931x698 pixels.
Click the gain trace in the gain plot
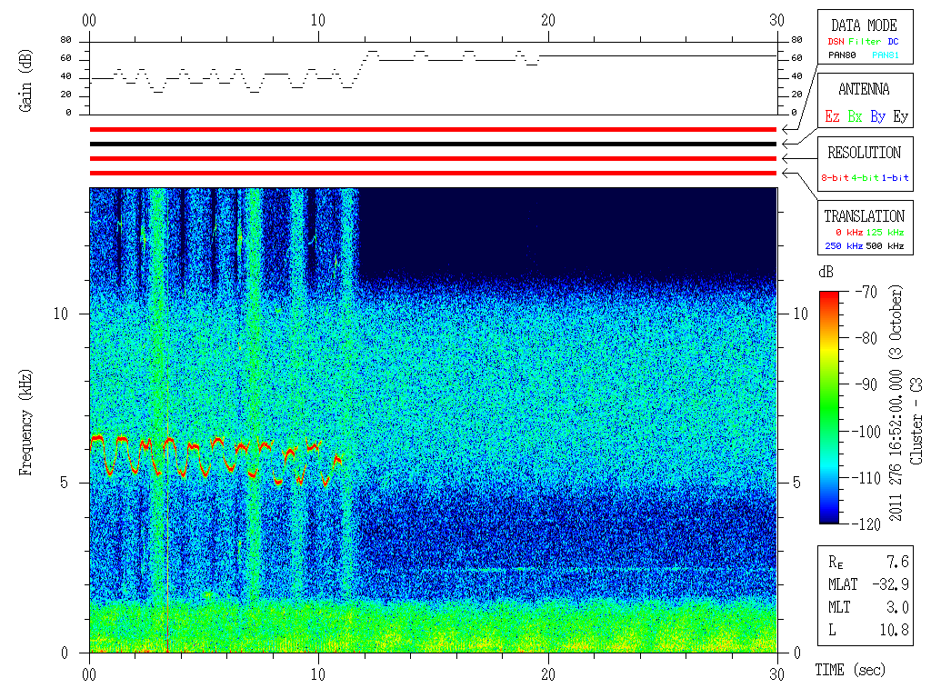[x=433, y=70]
